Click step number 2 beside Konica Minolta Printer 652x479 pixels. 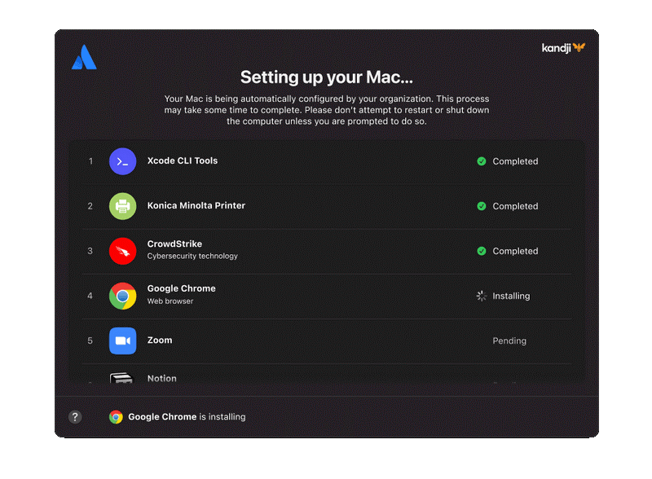[90, 206]
